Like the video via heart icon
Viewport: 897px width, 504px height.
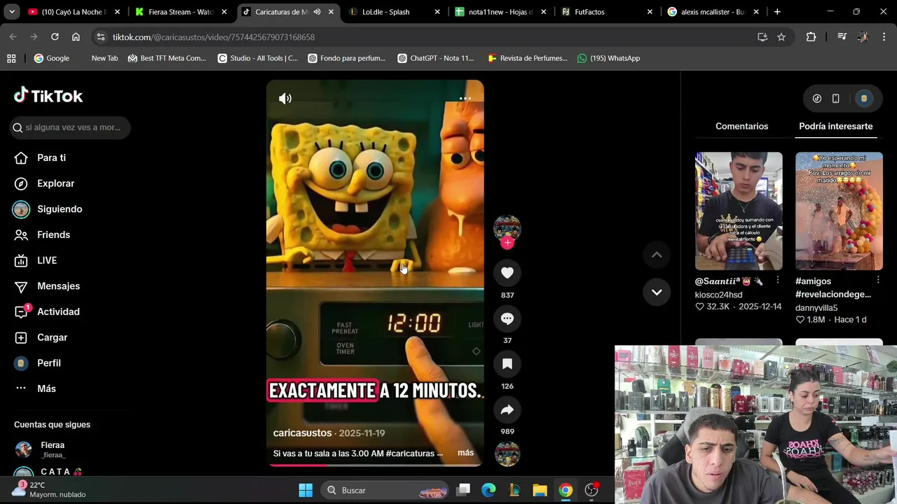point(507,273)
